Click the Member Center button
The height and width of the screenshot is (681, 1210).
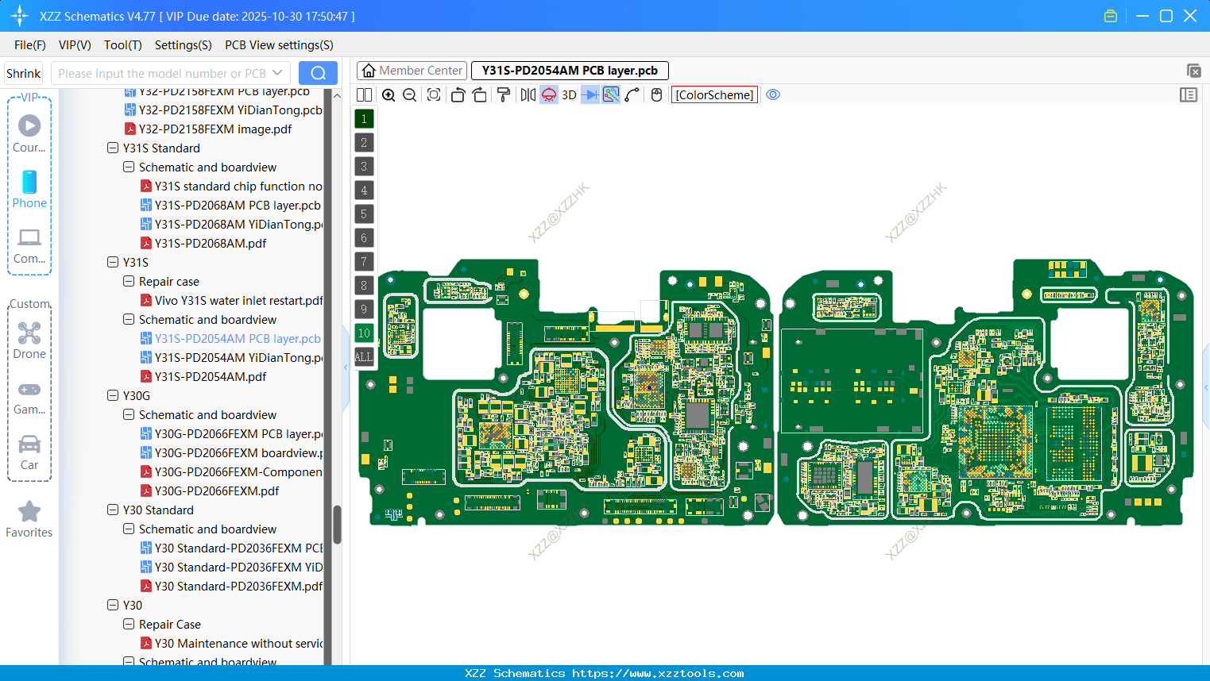click(411, 70)
